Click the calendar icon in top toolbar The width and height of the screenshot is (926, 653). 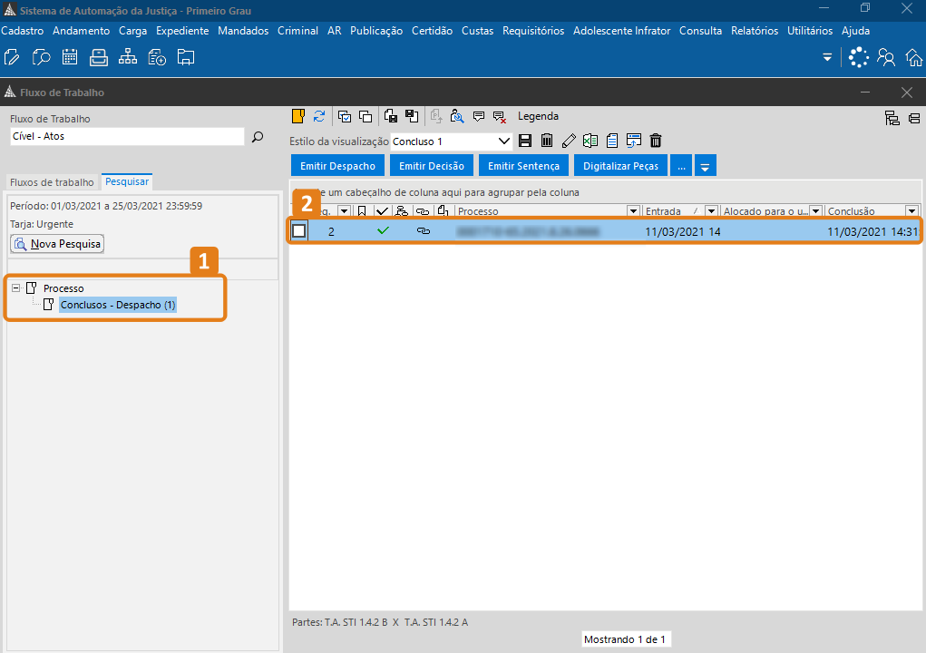[x=70, y=58]
